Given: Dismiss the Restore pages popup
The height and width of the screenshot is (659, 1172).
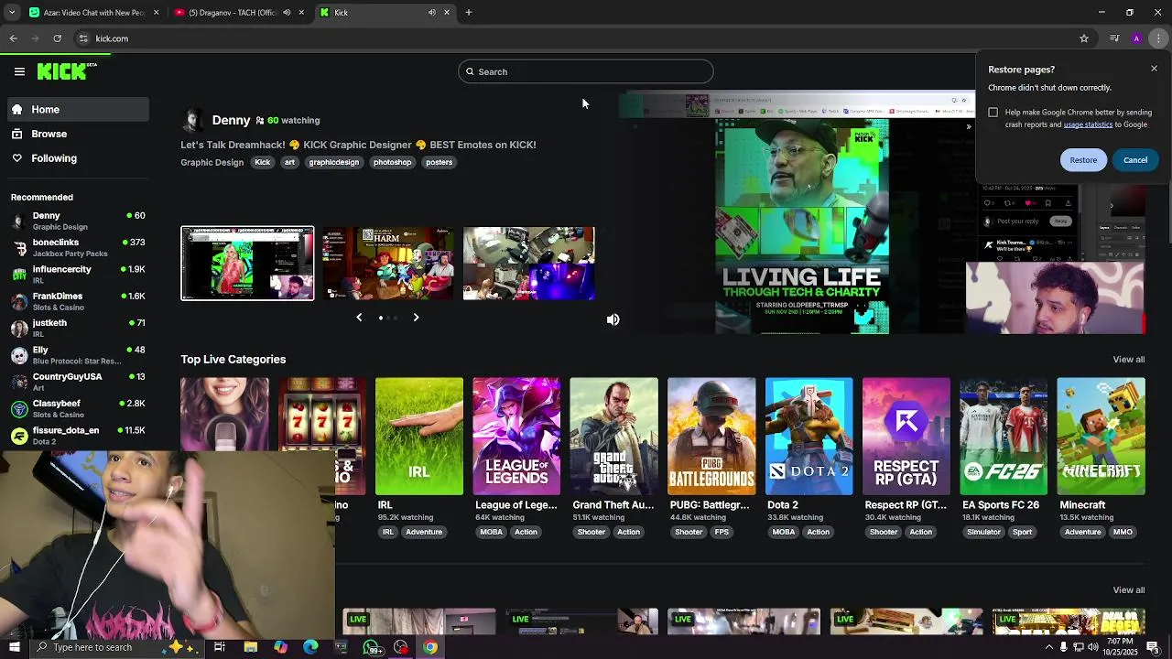Looking at the screenshot, I should (x=1154, y=69).
